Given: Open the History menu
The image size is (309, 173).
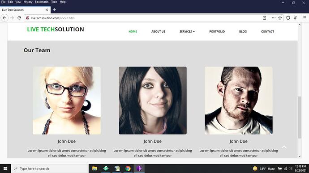Looking at the screenshot, I should click(x=28, y=2).
